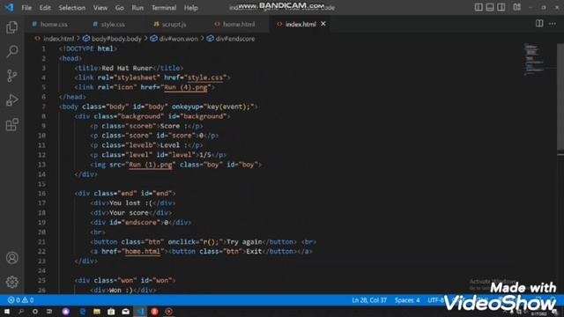Click the "You lost :(" text
The height and width of the screenshot is (317, 564).
click(x=131, y=203)
